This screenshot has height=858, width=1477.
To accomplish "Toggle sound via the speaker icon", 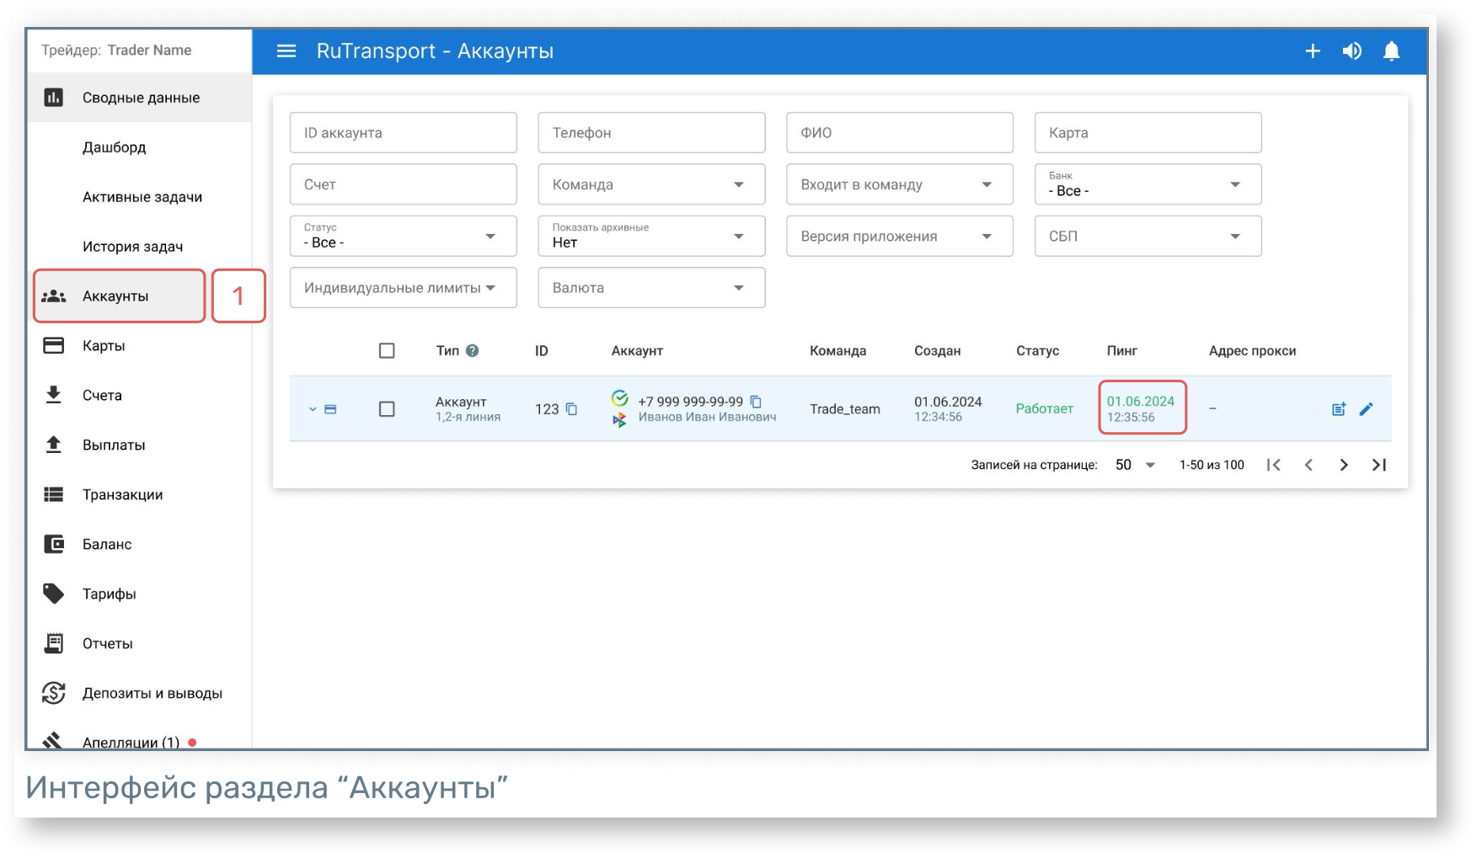I will (x=1351, y=51).
